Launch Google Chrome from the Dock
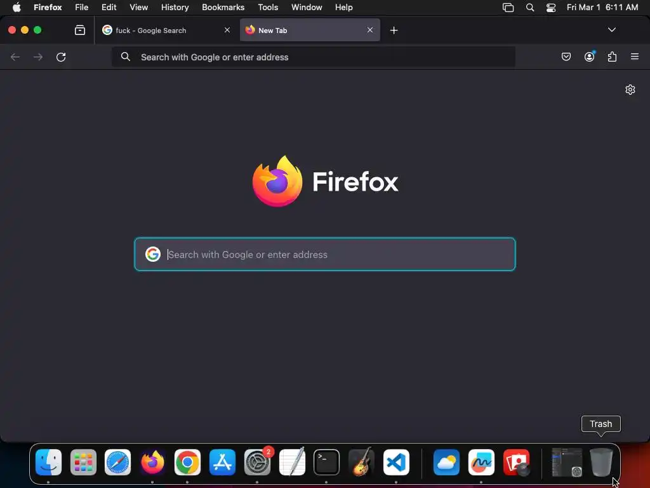 (x=187, y=462)
